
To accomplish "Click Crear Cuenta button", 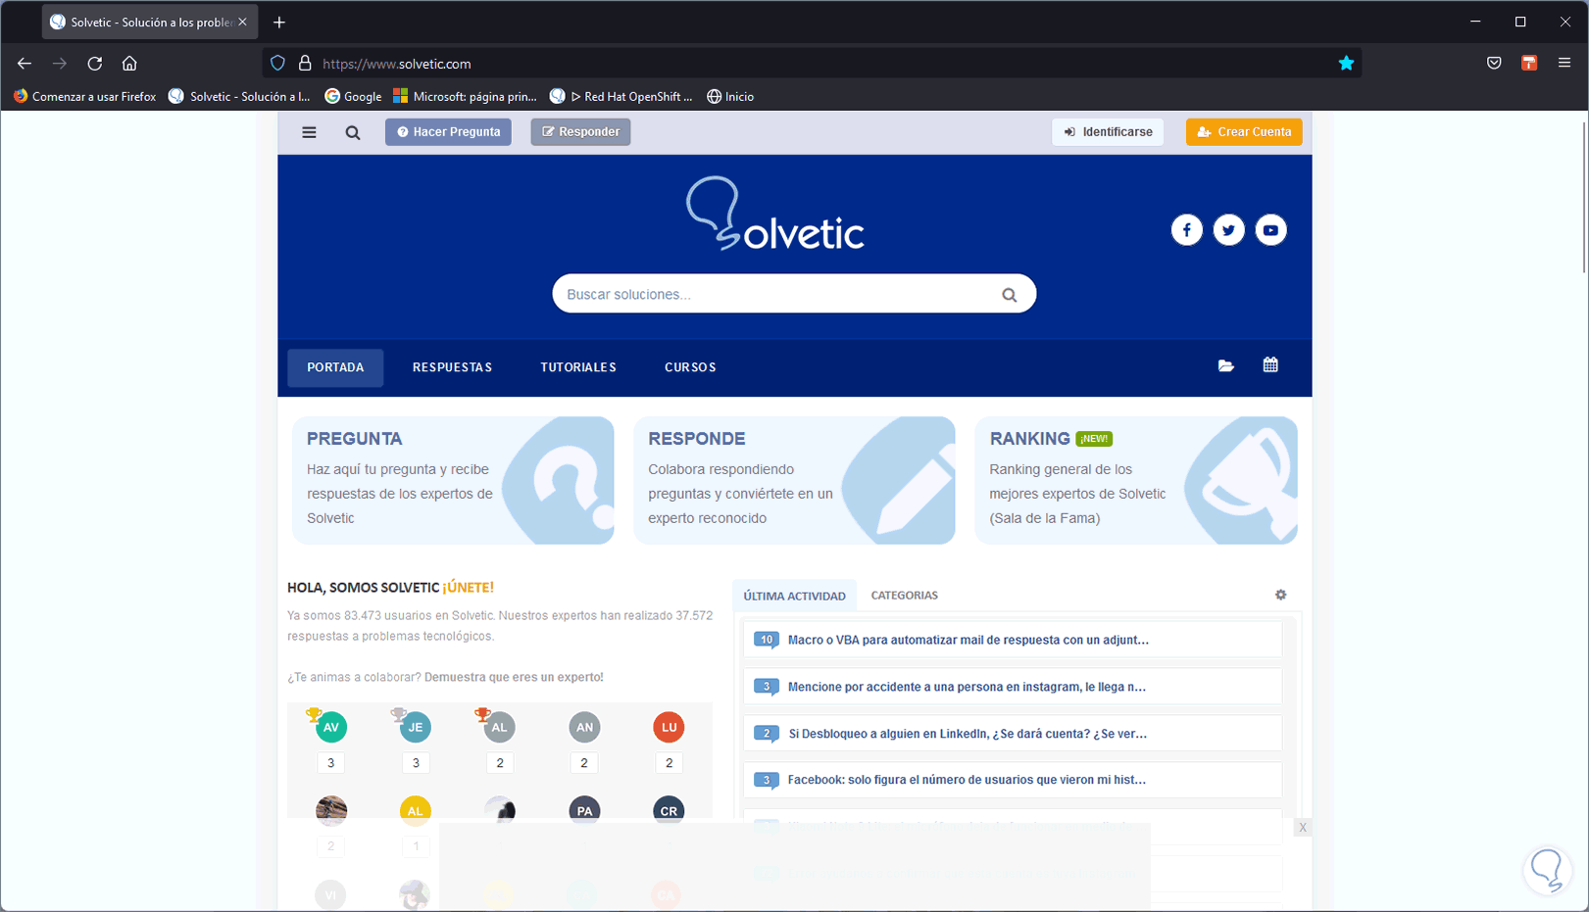I will (x=1244, y=132).
